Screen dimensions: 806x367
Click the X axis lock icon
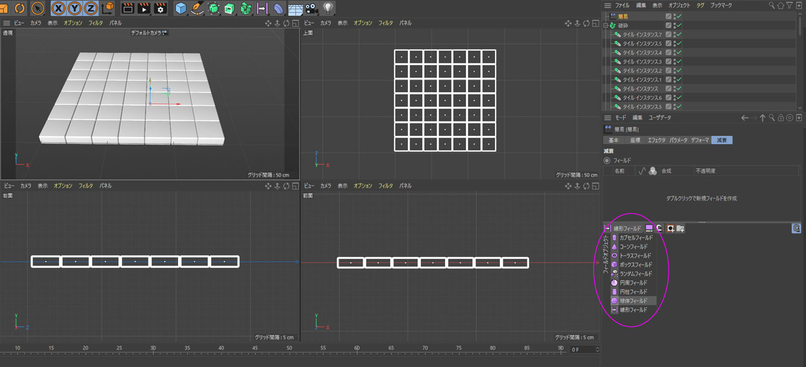coord(58,8)
